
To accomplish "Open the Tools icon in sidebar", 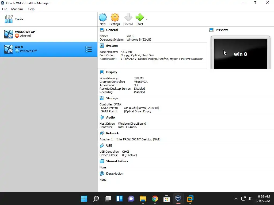I will pyautogui.click(x=9, y=19).
